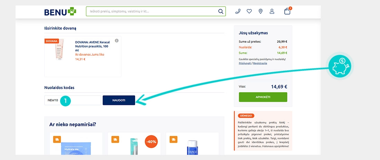
Task: Click the info icon on gift card
Action: 116,41
